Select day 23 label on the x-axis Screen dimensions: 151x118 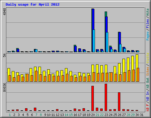(x=106, y=115)
